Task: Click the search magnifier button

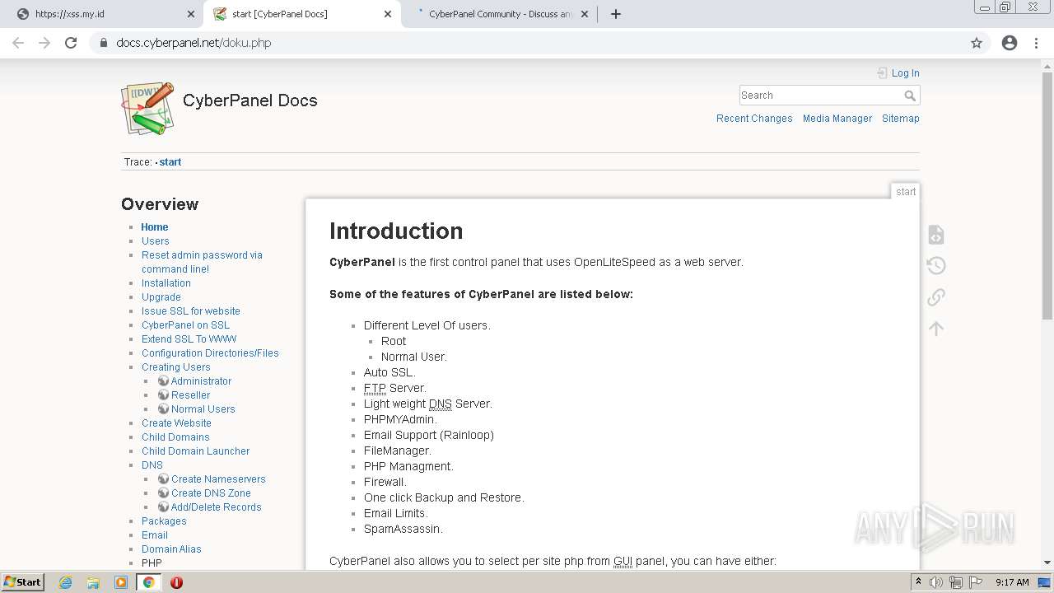Action: pos(910,96)
